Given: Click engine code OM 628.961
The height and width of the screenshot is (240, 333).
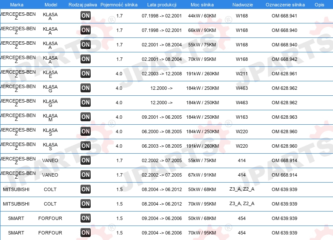Looking at the screenshot, I should click(284, 74).
